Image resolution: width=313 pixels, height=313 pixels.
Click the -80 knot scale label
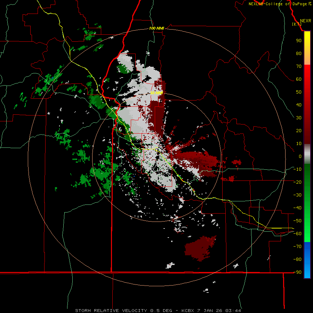(297, 259)
